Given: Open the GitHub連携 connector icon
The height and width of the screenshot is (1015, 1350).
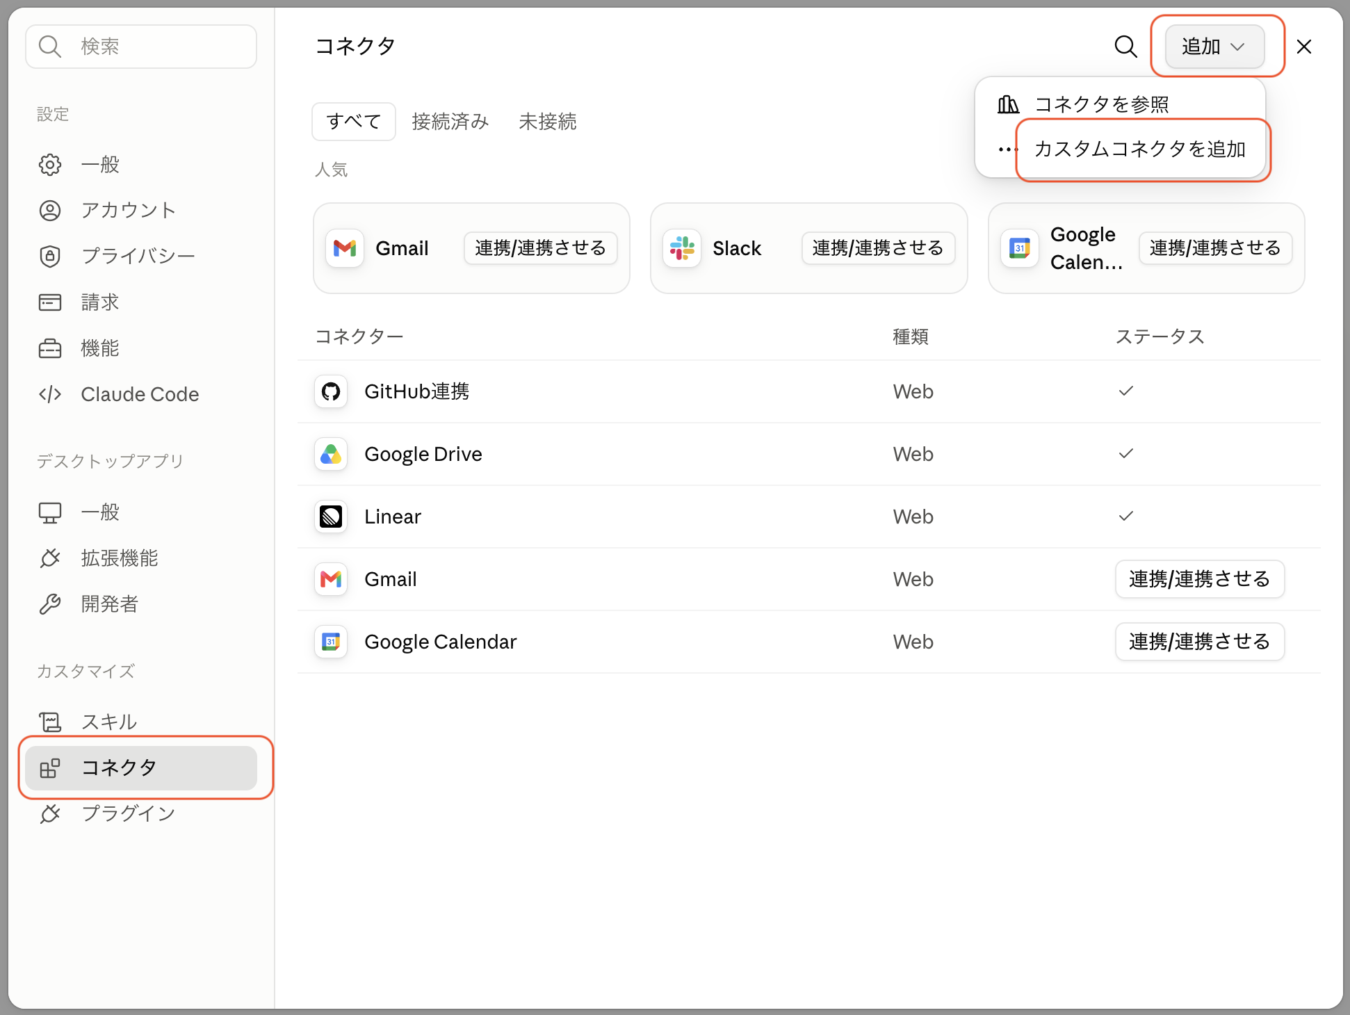Looking at the screenshot, I should (331, 391).
